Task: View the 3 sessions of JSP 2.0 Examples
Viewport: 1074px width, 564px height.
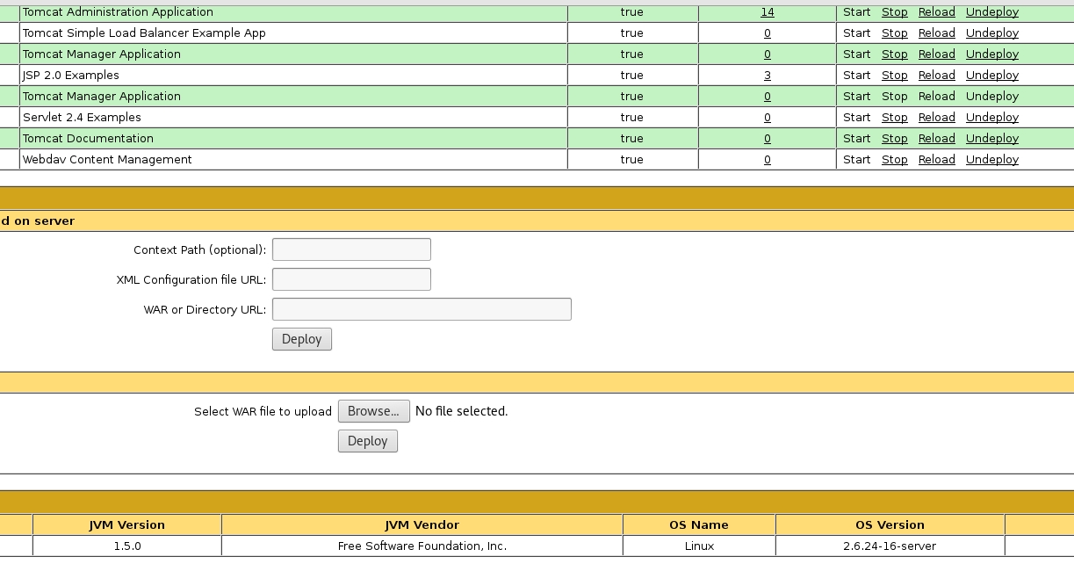Action: pyautogui.click(x=767, y=76)
